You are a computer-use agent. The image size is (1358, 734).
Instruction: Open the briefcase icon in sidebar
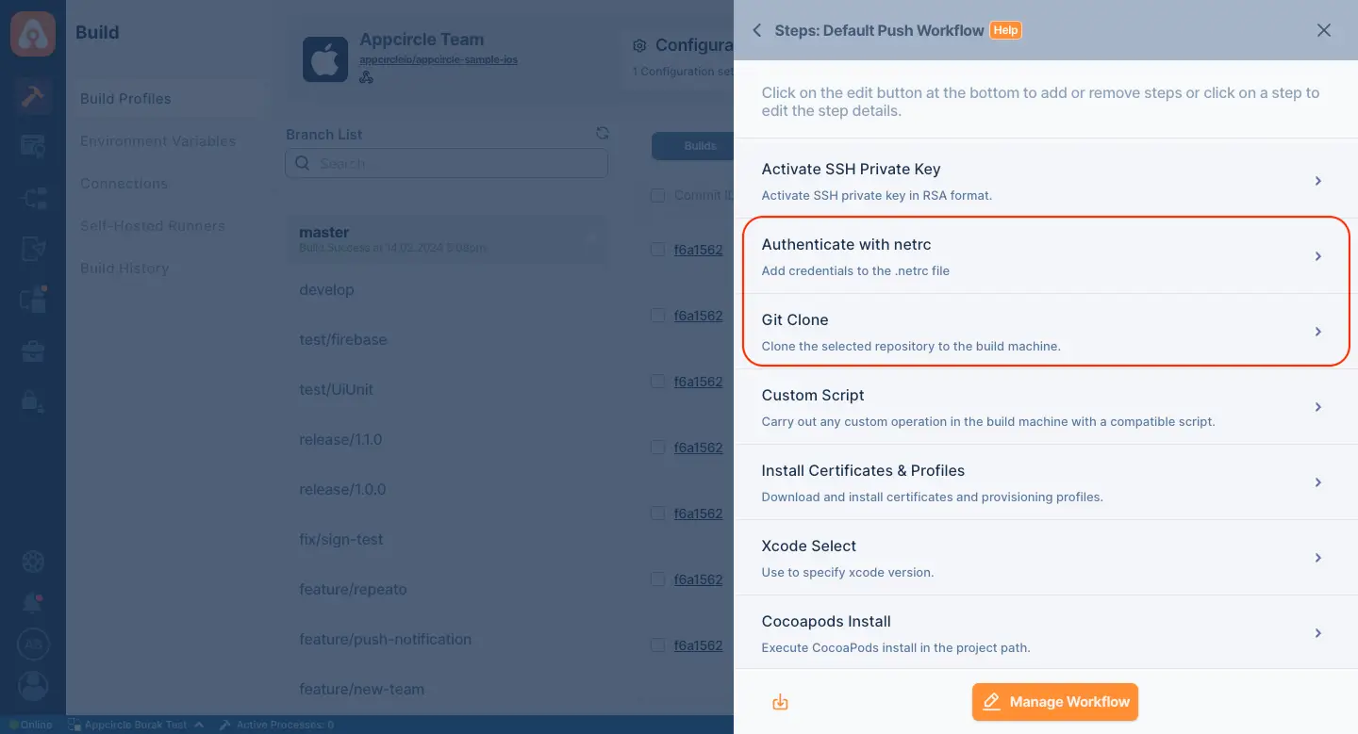click(33, 351)
